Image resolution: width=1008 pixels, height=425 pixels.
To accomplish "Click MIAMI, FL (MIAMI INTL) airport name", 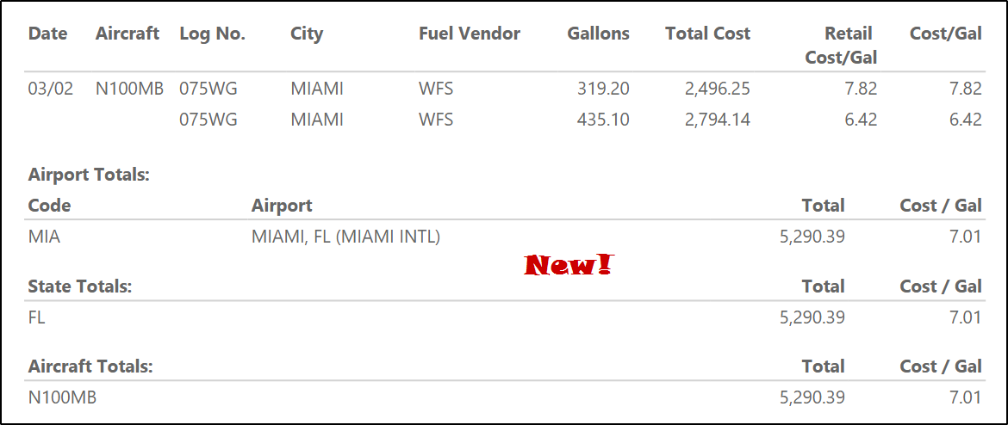I will (345, 237).
